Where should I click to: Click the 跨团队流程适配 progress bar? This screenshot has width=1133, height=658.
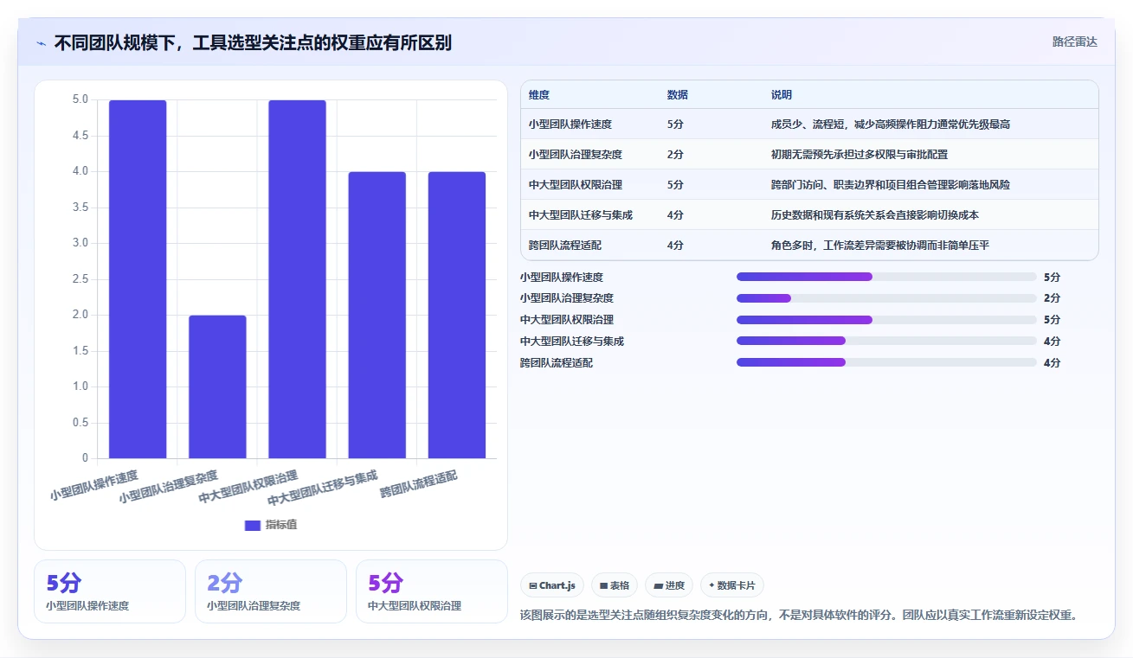pyautogui.click(x=886, y=363)
